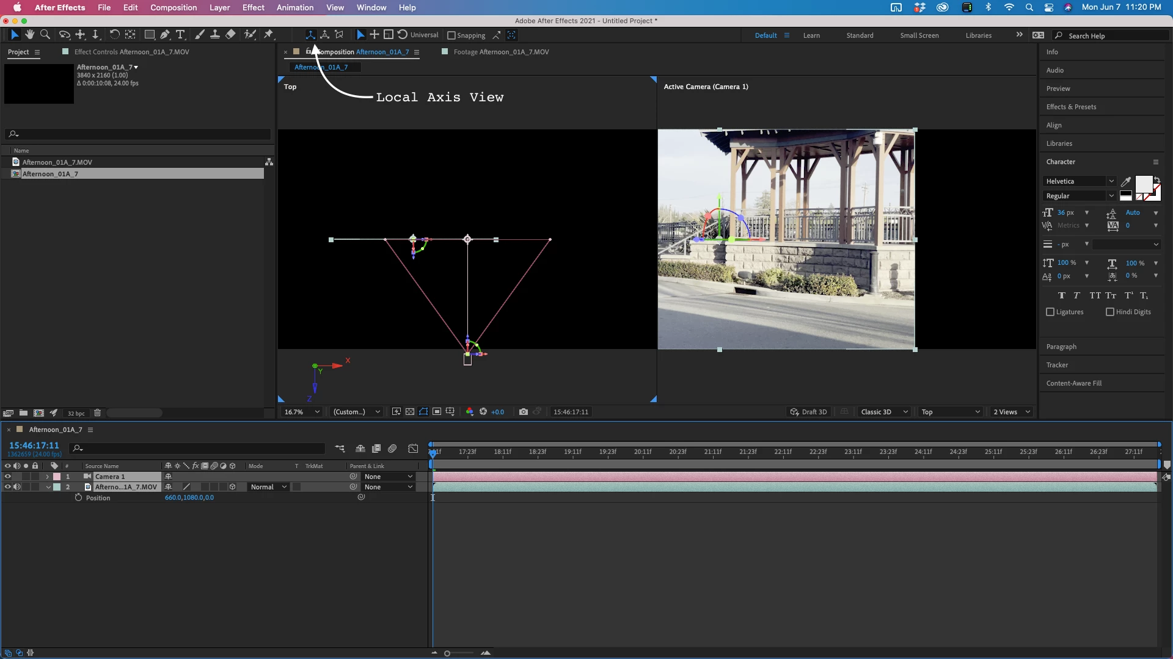Select the Zoom tool in toolbar

tap(45, 35)
